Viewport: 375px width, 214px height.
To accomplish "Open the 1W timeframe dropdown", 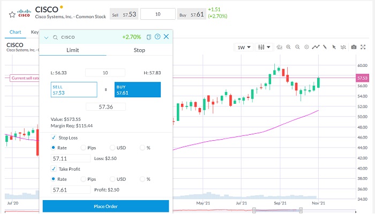I will [x=244, y=47].
